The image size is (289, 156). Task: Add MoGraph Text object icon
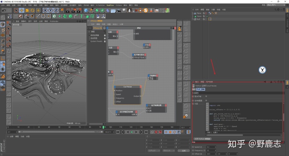(81, 16)
